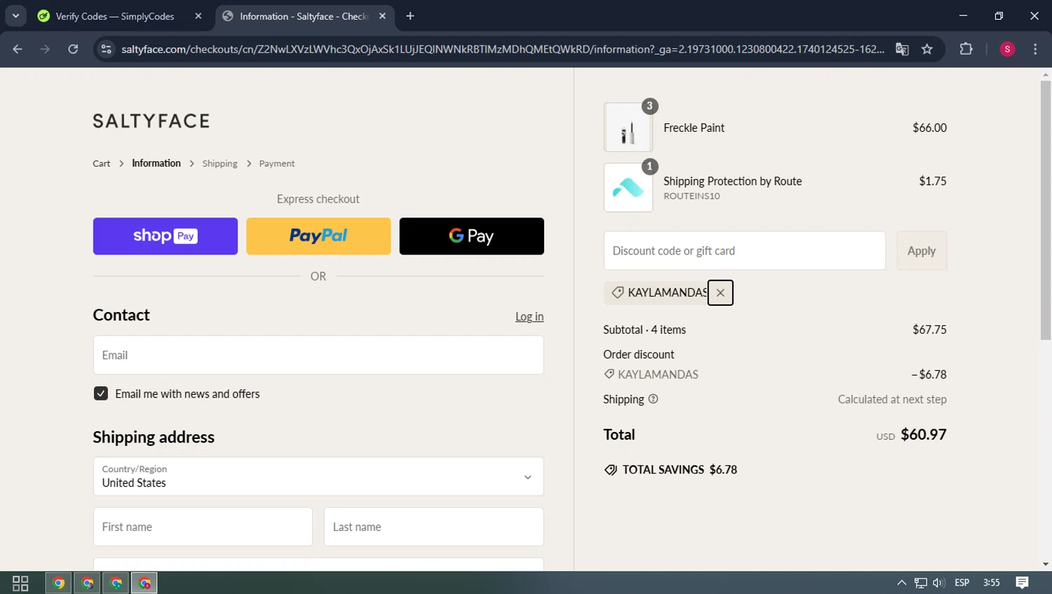Image resolution: width=1052 pixels, height=594 pixels.
Task: Reload the Saltyface checkout page
Action: pyautogui.click(x=73, y=49)
